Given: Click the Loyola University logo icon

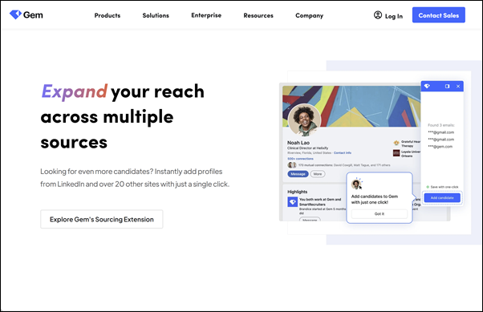Looking at the screenshot, I should [396, 152].
